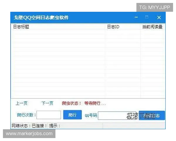Select the 当前阅读量 column header

coord(153,27)
